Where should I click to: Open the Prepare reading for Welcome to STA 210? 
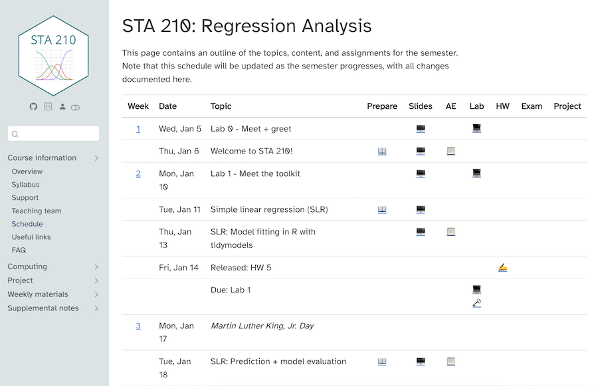pyautogui.click(x=382, y=151)
